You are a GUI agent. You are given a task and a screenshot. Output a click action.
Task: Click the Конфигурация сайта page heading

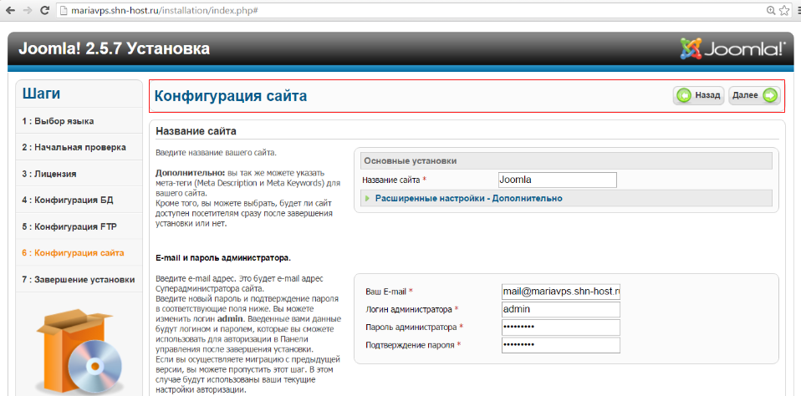[231, 96]
